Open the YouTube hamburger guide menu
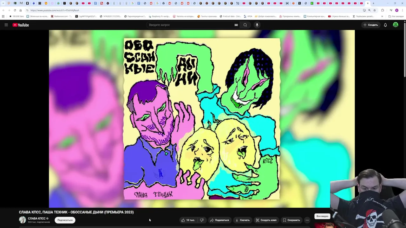 point(6,25)
